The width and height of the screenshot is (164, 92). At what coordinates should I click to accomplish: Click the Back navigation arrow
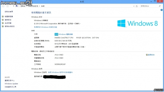click(x=3, y=6)
